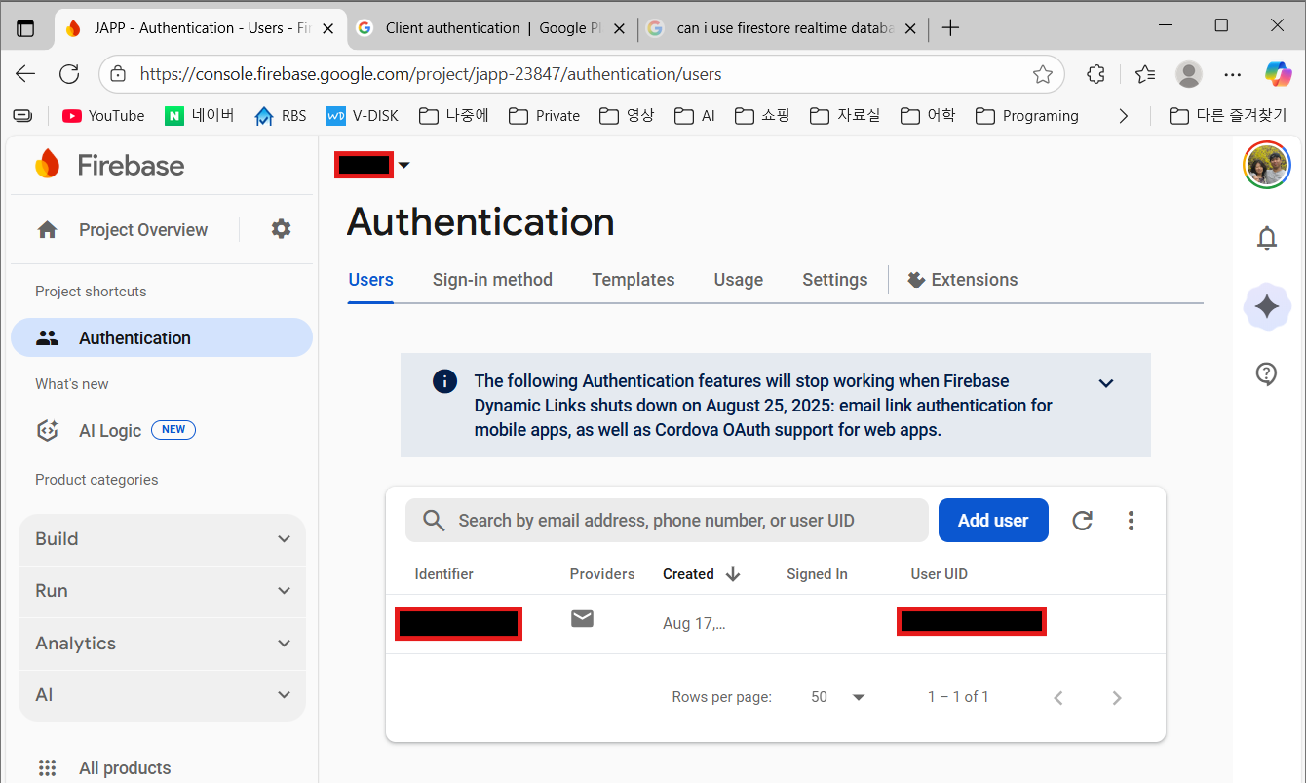This screenshot has width=1306, height=783.
Task: Open the Programing bookmarks folder
Action: coord(1027,116)
